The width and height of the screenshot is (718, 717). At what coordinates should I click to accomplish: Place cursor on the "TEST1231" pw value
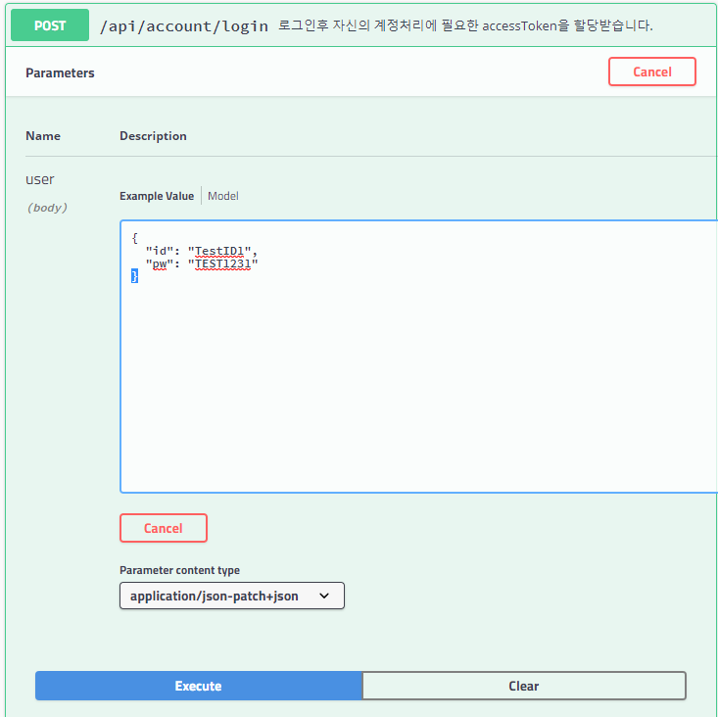225,263
